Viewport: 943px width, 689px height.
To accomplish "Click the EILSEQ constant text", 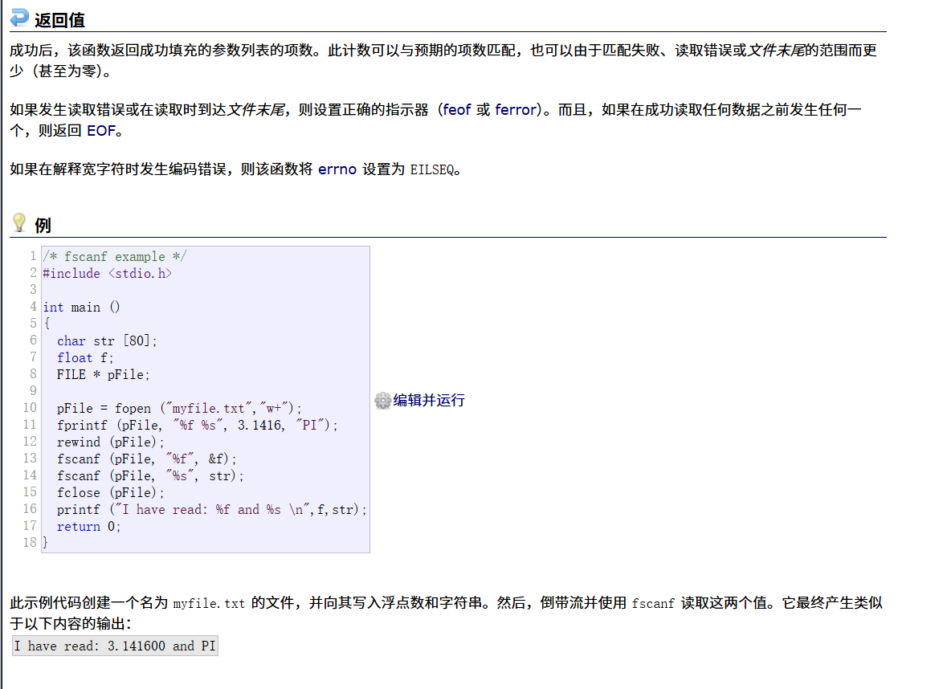I will coord(432,170).
